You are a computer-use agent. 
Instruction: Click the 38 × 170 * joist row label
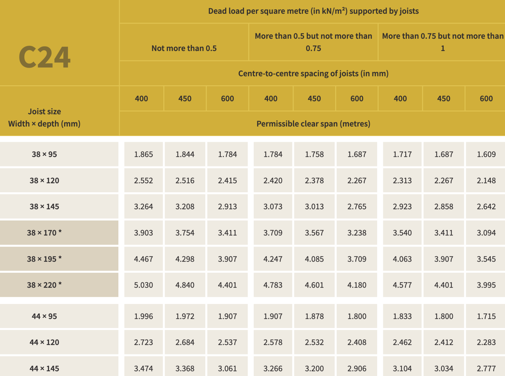45,233
